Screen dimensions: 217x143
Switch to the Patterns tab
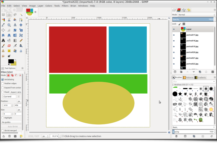point(188,78)
